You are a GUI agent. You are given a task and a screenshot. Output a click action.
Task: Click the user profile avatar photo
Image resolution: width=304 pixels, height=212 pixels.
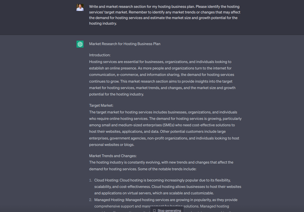pos(80,7)
